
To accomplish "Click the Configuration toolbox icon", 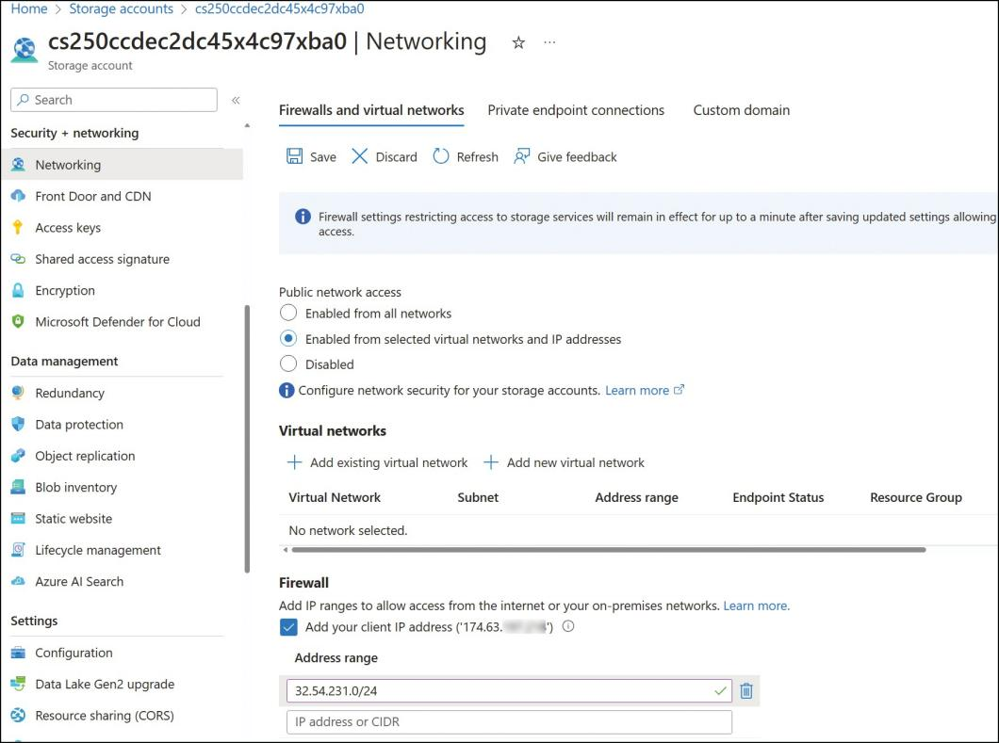I will coord(19,653).
